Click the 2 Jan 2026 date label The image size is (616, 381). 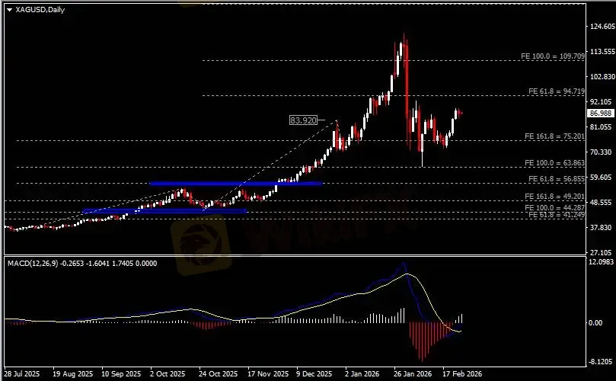coord(362,373)
